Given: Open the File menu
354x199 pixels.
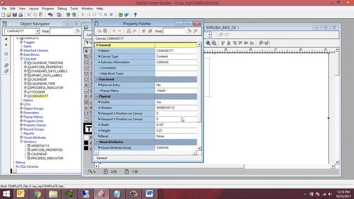Looking at the screenshot, I should 4,9.
